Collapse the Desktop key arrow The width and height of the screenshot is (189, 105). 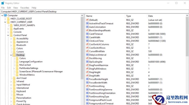[11, 55]
